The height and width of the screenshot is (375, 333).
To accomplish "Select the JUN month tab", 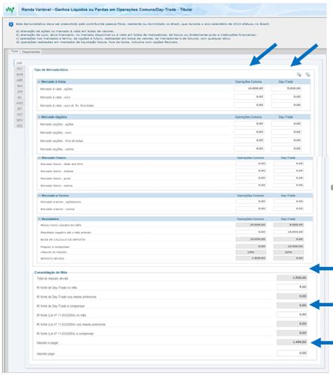I will click(x=20, y=91).
